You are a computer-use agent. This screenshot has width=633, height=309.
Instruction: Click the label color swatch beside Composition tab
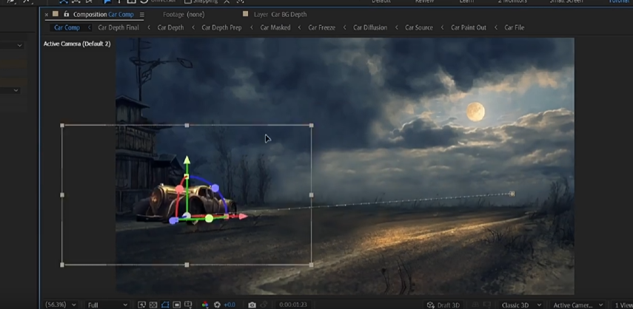56,14
